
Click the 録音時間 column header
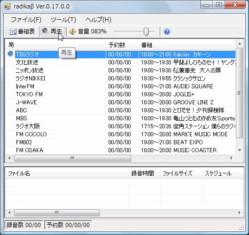point(144,173)
